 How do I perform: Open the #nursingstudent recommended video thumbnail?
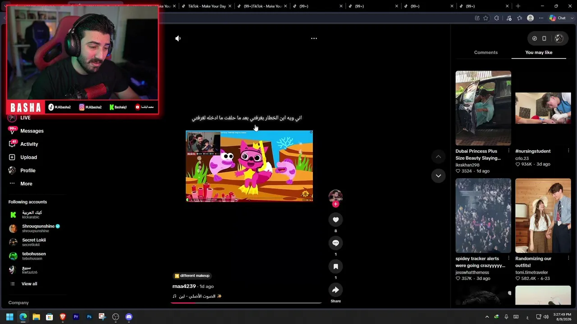pos(543,108)
